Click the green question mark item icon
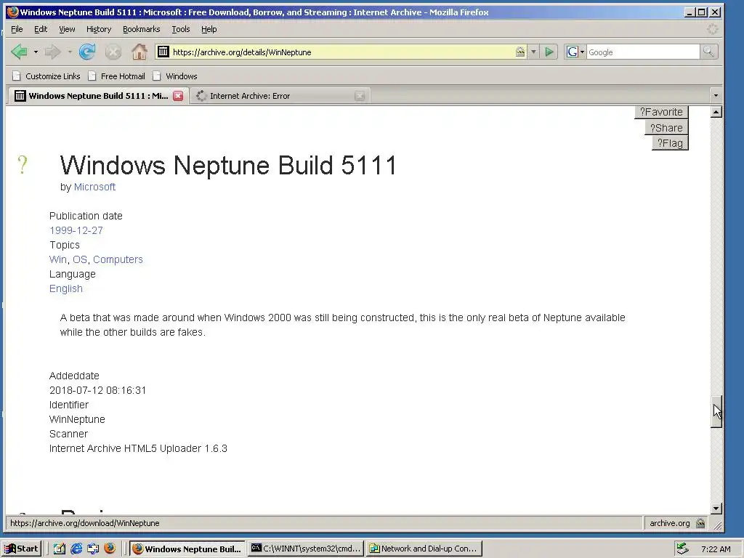Image resolution: width=744 pixels, height=558 pixels. (x=23, y=165)
